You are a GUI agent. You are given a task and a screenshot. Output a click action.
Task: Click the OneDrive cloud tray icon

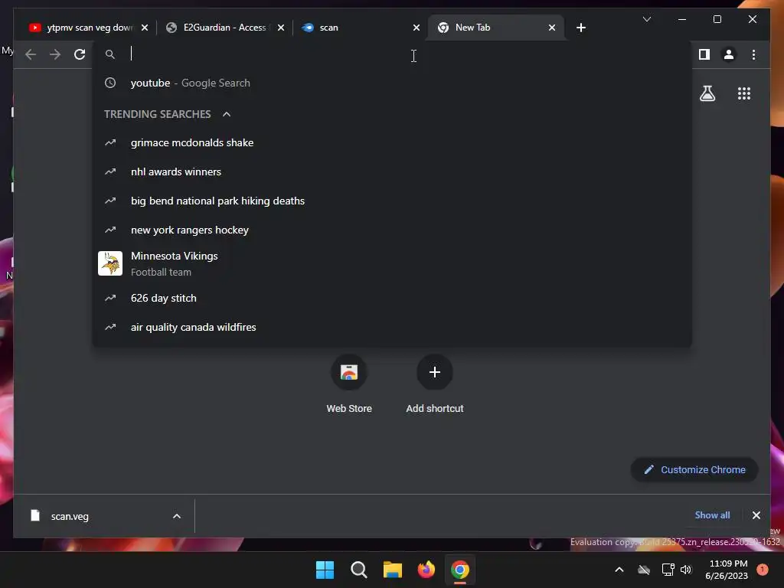pos(644,570)
